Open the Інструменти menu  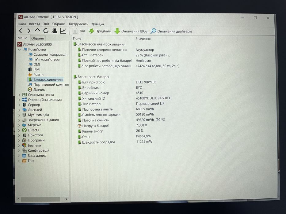click(x=78, y=24)
